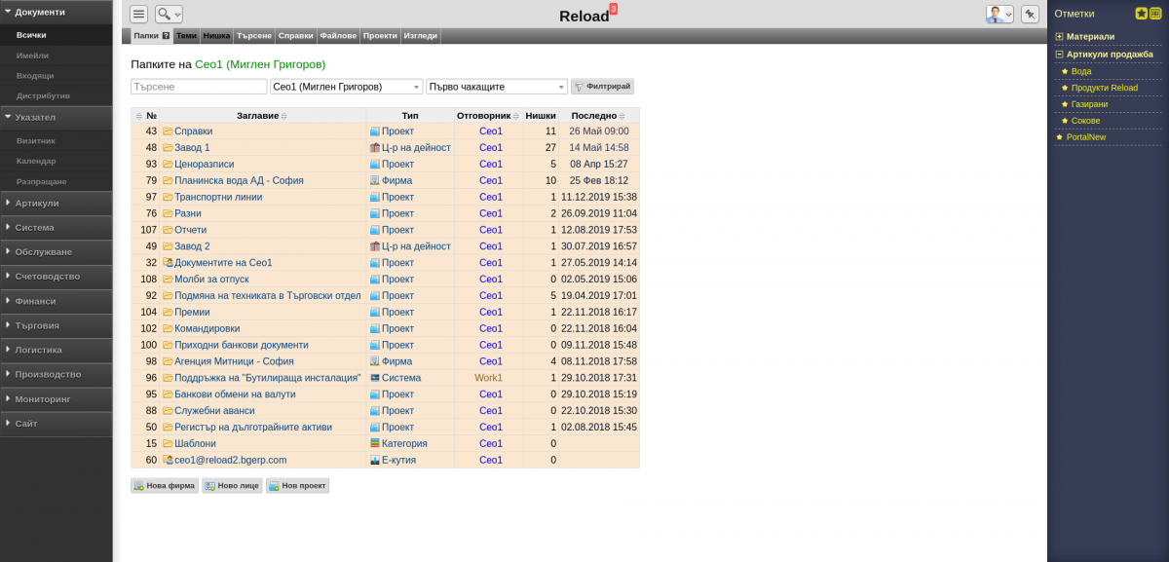Switch to the Нишка tab
Viewport: 1169px width, 562px height.
point(216,35)
